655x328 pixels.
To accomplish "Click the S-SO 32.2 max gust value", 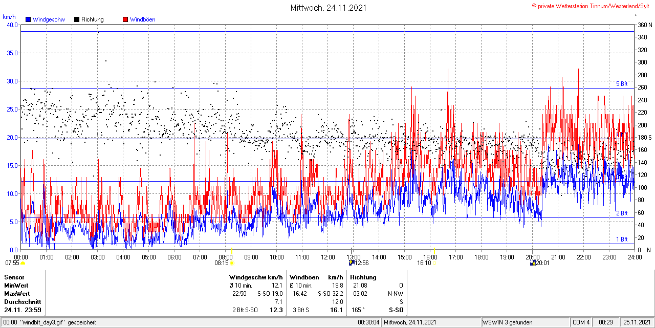I will (x=331, y=294).
